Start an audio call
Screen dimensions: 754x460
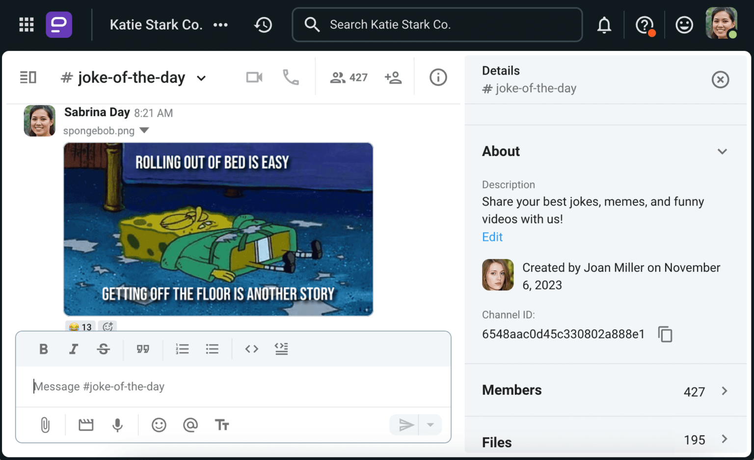pyautogui.click(x=291, y=77)
